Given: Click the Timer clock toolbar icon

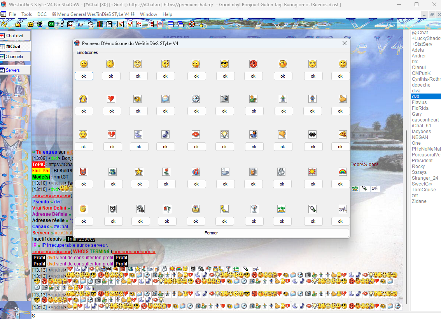Looking at the screenshot, I should (91, 24).
